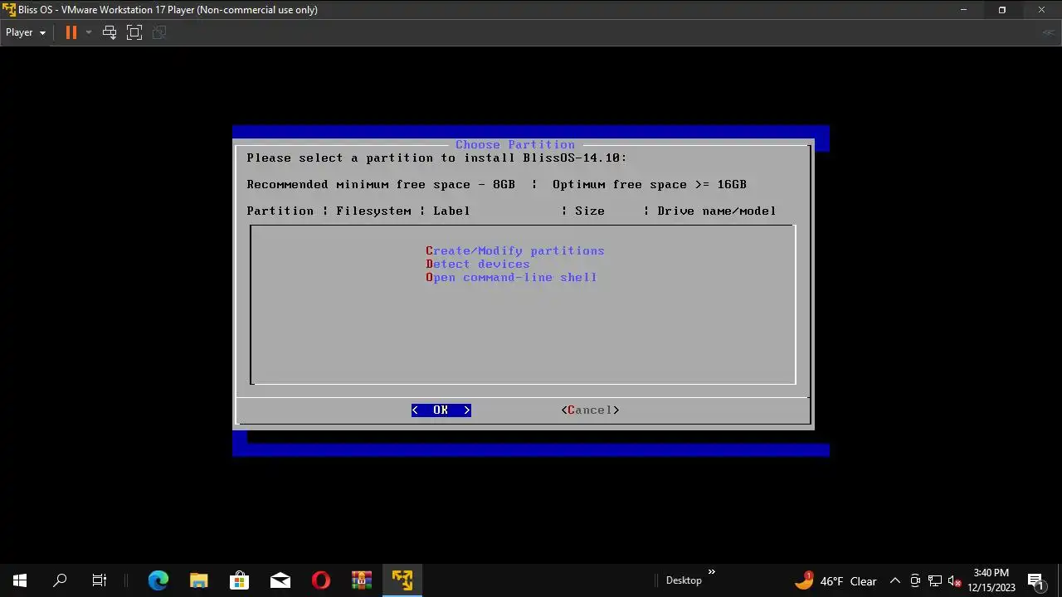This screenshot has height=597, width=1062.
Task: Click the Cancel button in installer
Action: tap(590, 410)
